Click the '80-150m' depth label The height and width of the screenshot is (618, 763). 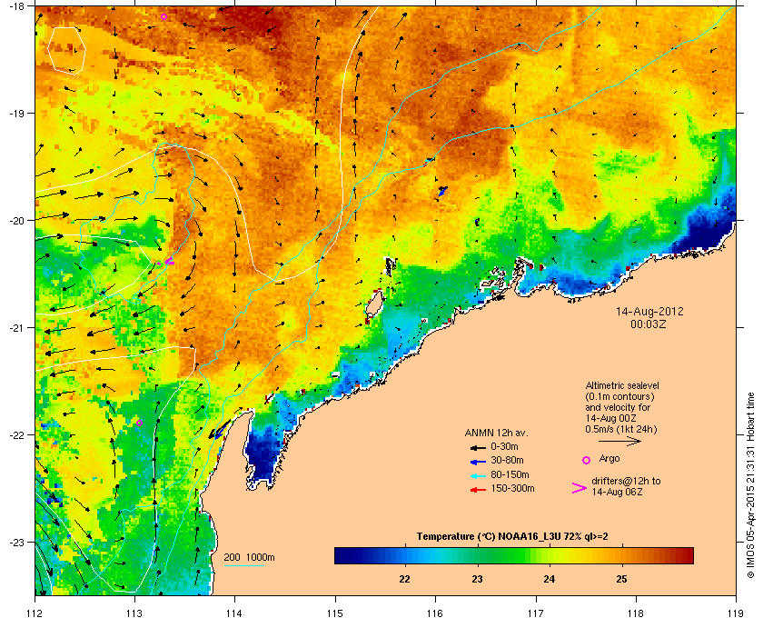[510, 474]
